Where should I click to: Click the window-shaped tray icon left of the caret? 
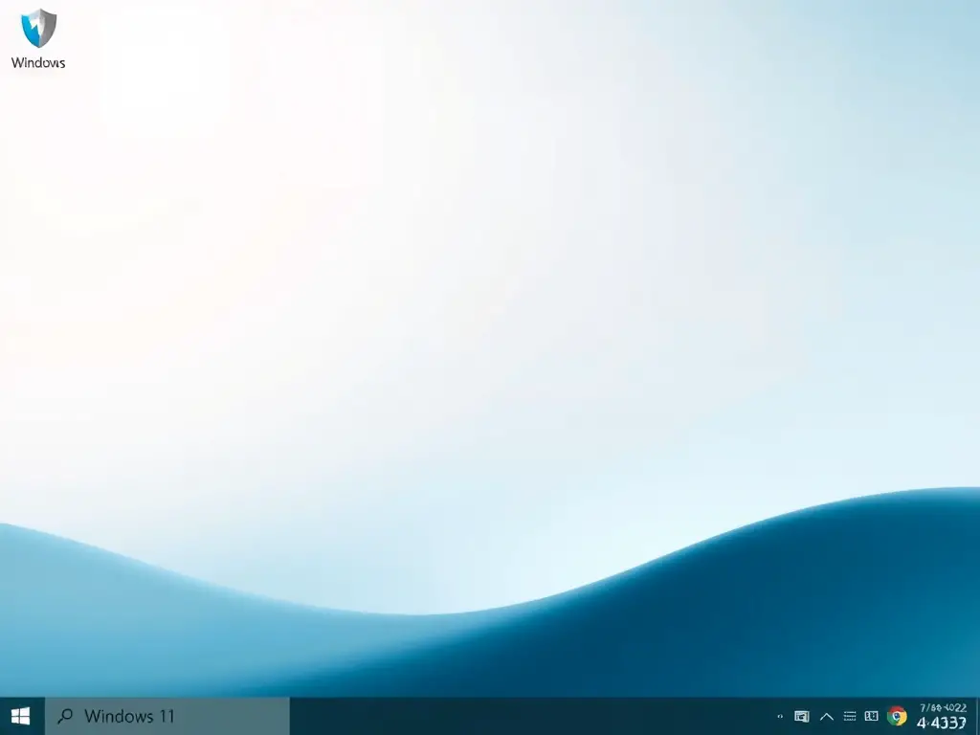[x=801, y=716]
